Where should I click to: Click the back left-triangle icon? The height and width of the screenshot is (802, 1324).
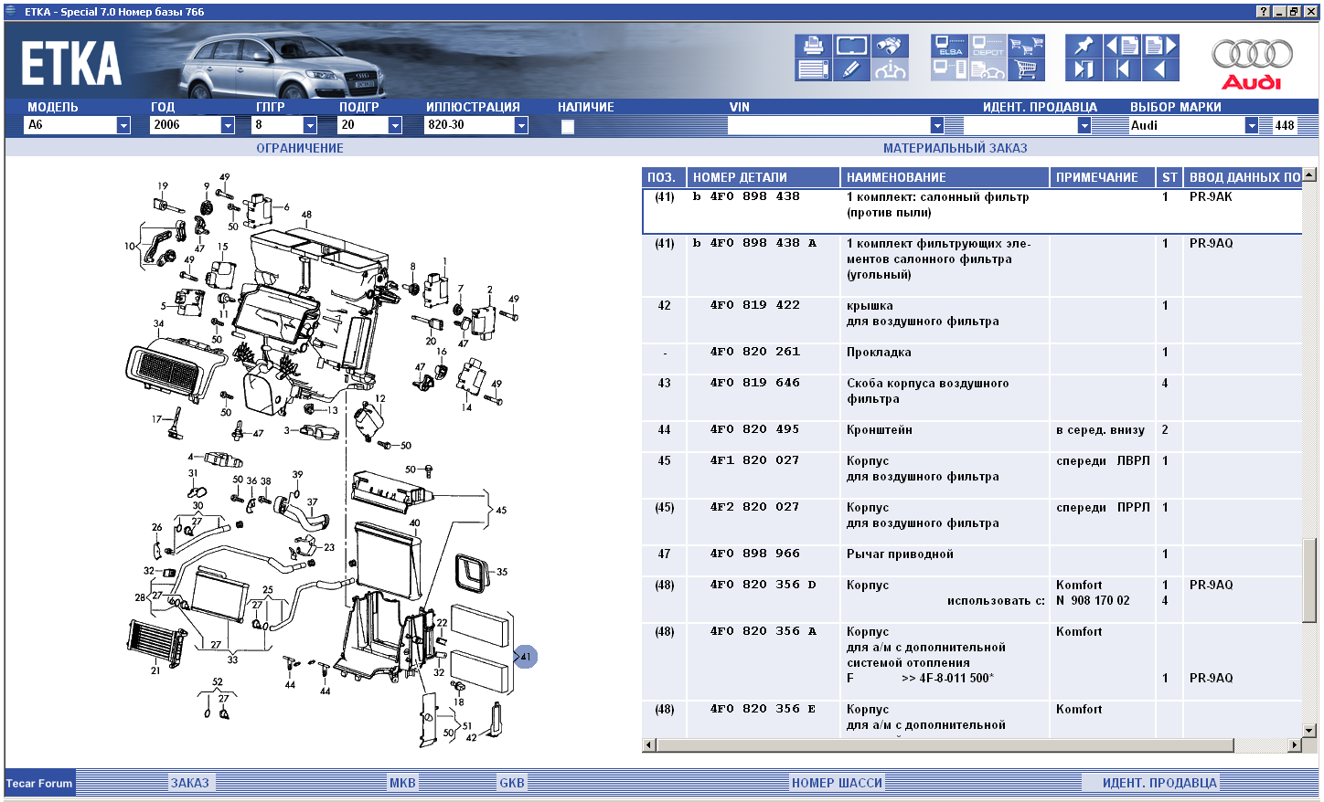pyautogui.click(x=1160, y=69)
